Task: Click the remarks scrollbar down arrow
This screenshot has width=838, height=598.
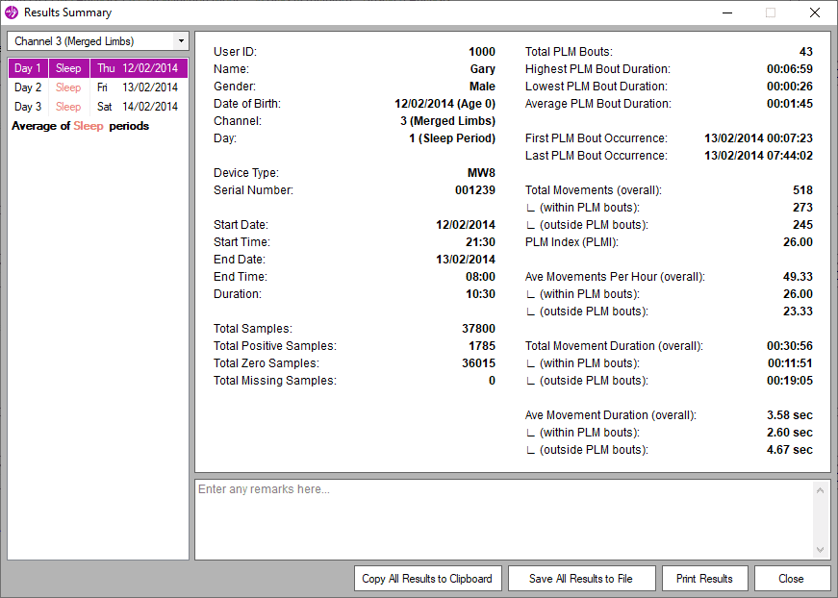Action: (819, 551)
